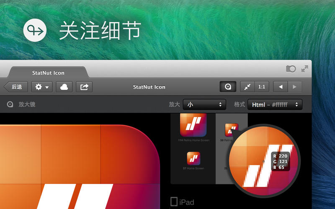Click the 放大镜 loupe icon in options bar
This screenshot has height=209, width=335.
tap(10, 104)
